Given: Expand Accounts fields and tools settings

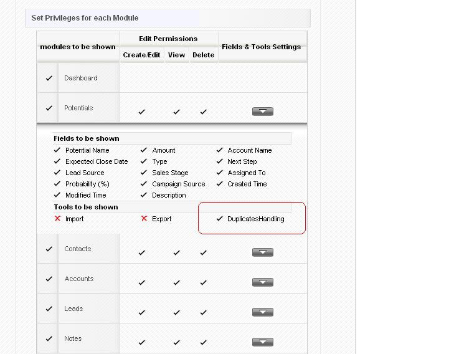Looking at the screenshot, I should (x=263, y=282).
